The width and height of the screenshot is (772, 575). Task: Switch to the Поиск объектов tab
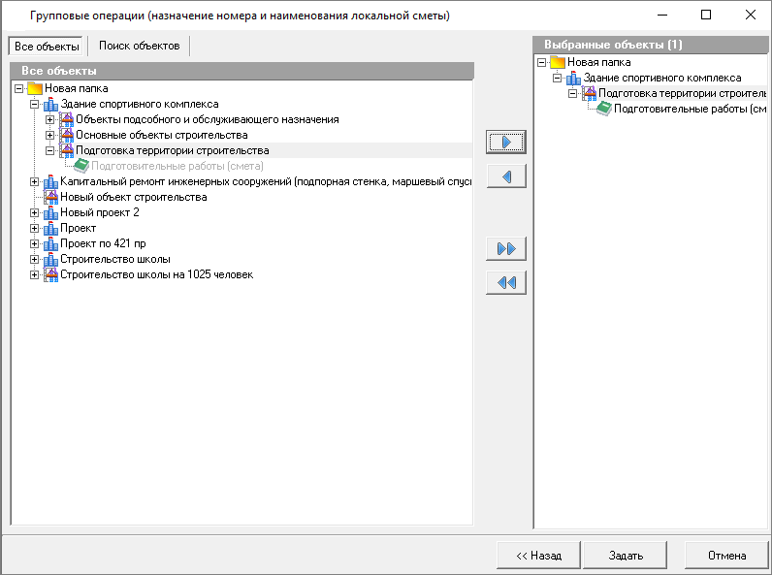tap(139, 46)
